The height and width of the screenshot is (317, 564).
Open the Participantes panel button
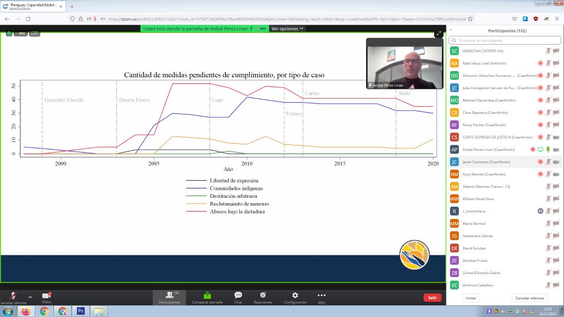click(x=169, y=298)
